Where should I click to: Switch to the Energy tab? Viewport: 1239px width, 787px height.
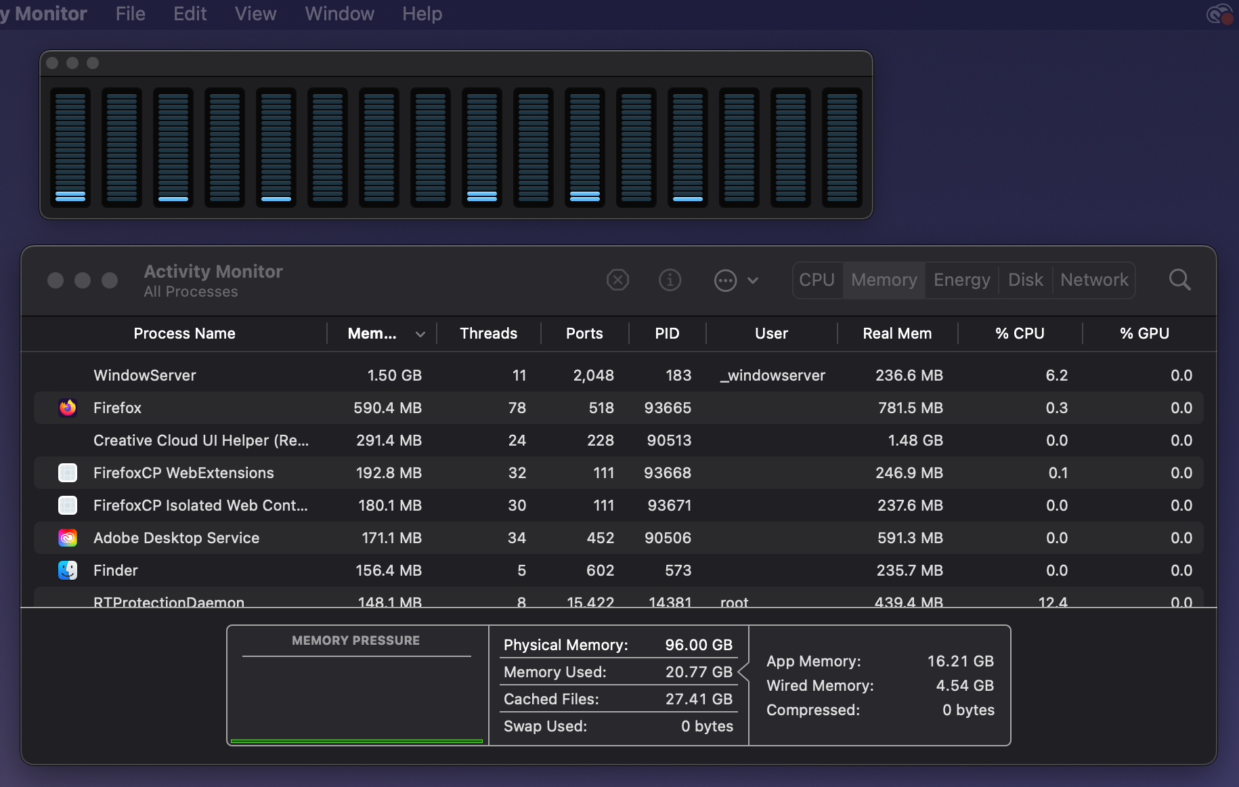pyautogui.click(x=961, y=280)
